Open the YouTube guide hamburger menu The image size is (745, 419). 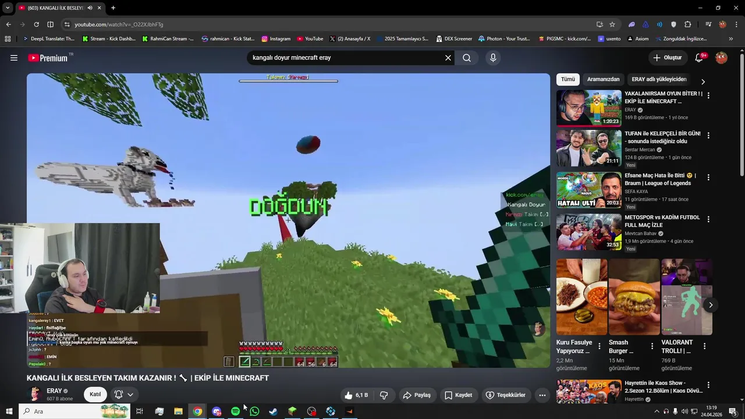point(14,58)
